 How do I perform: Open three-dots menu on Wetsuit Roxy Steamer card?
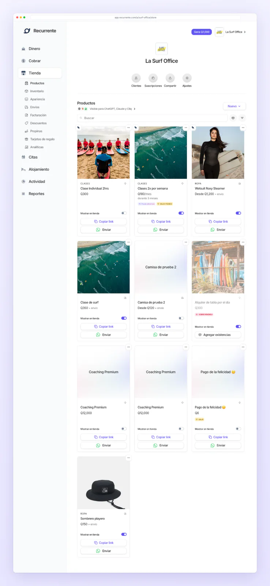pos(243,128)
